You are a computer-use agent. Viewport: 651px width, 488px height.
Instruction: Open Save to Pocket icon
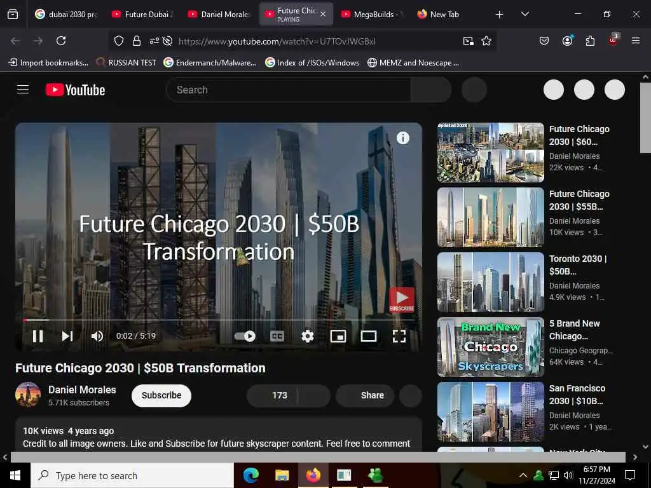point(544,41)
